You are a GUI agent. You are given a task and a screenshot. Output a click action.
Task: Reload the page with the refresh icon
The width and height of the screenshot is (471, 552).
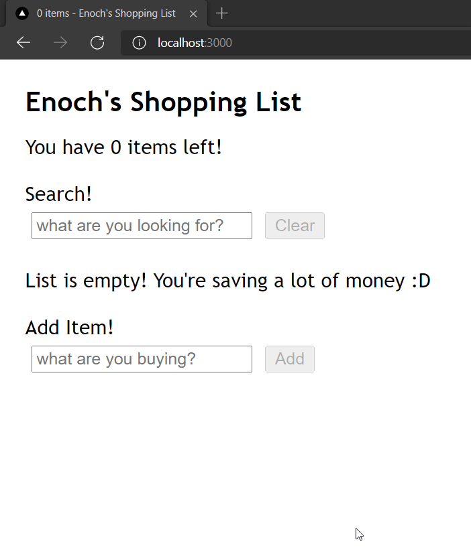pos(97,43)
